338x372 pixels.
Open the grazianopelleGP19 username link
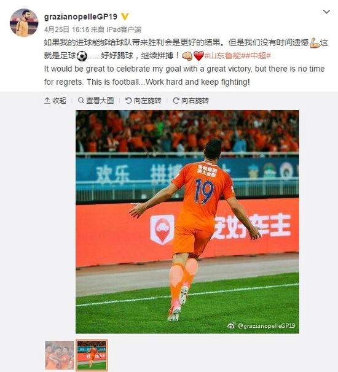[x=81, y=17]
